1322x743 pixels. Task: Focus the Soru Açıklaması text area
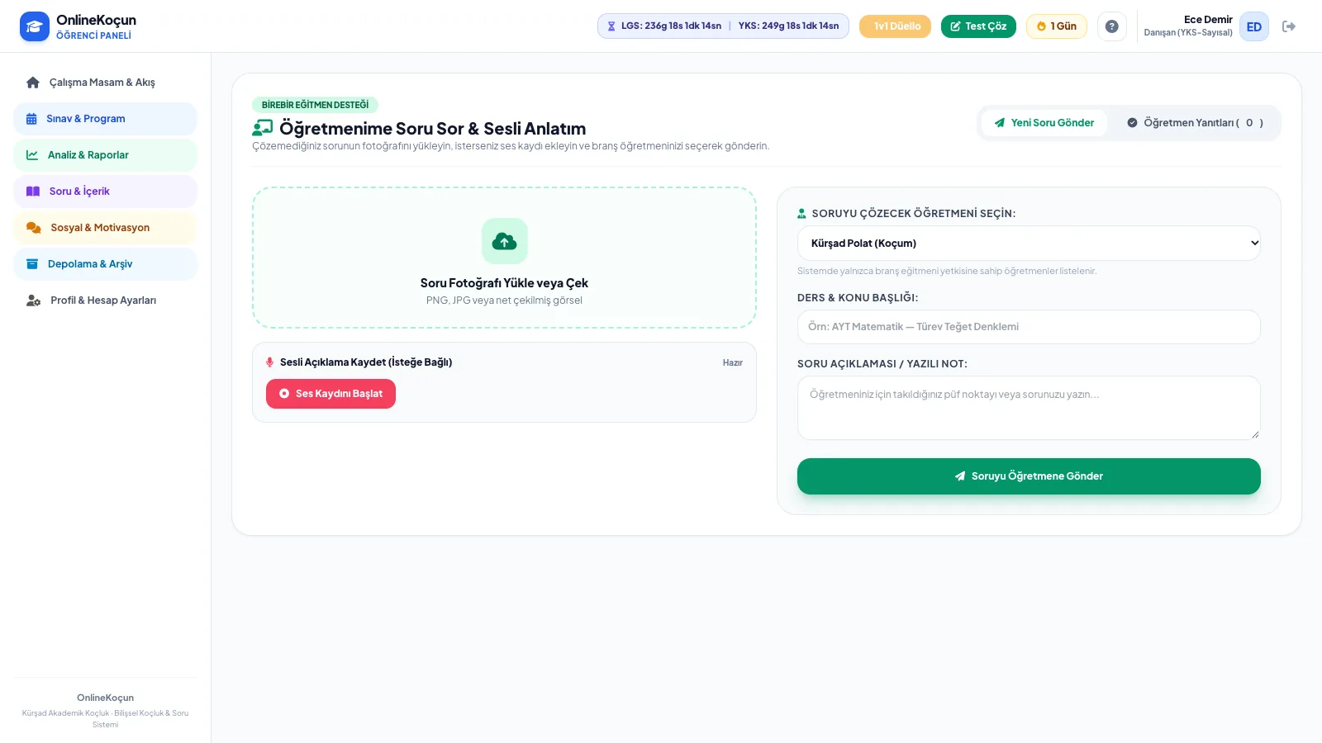coord(1029,408)
